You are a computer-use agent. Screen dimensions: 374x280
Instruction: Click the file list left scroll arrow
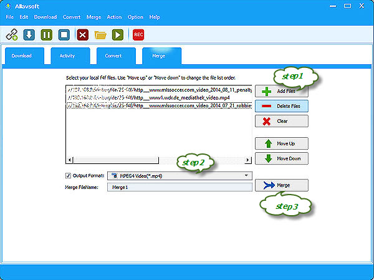pyautogui.click(x=69, y=160)
